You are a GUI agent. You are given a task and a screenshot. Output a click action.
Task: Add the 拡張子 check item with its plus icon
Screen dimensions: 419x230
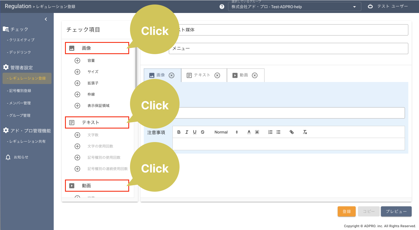click(77, 83)
